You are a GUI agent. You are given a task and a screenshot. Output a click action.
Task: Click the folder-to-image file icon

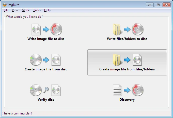click(x=127, y=60)
